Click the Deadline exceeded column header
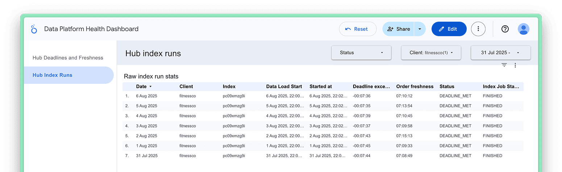 tap(371, 86)
